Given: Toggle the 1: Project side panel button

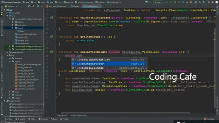Looking at the screenshot, I should click(2, 11).
